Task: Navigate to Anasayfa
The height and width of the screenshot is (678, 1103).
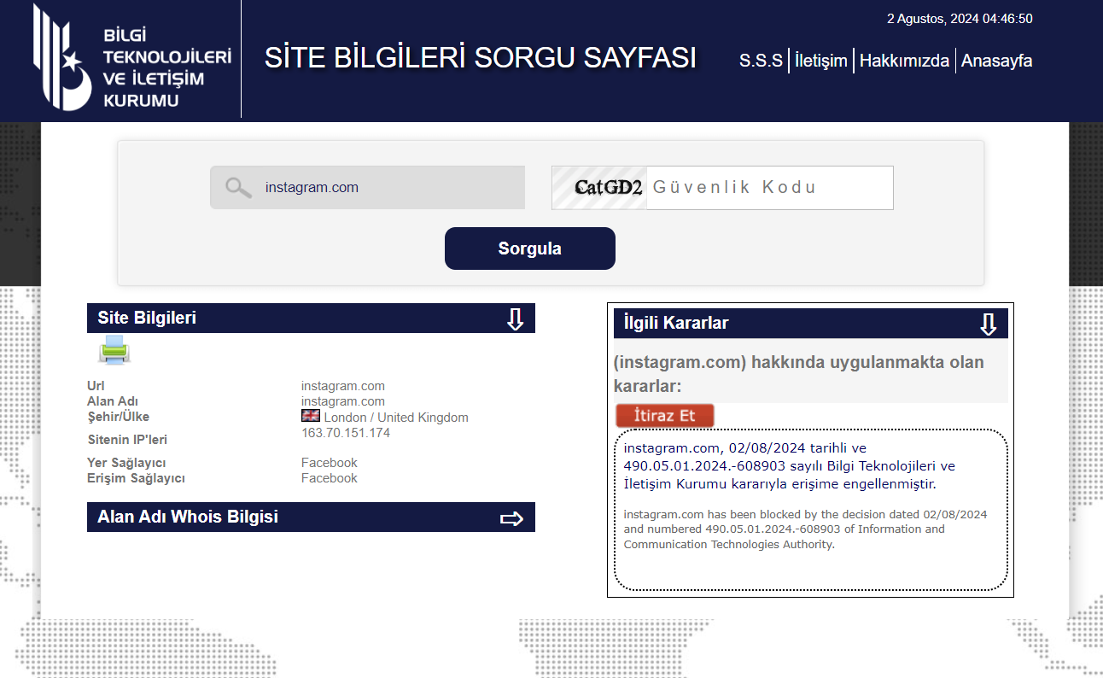Action: 997,61
